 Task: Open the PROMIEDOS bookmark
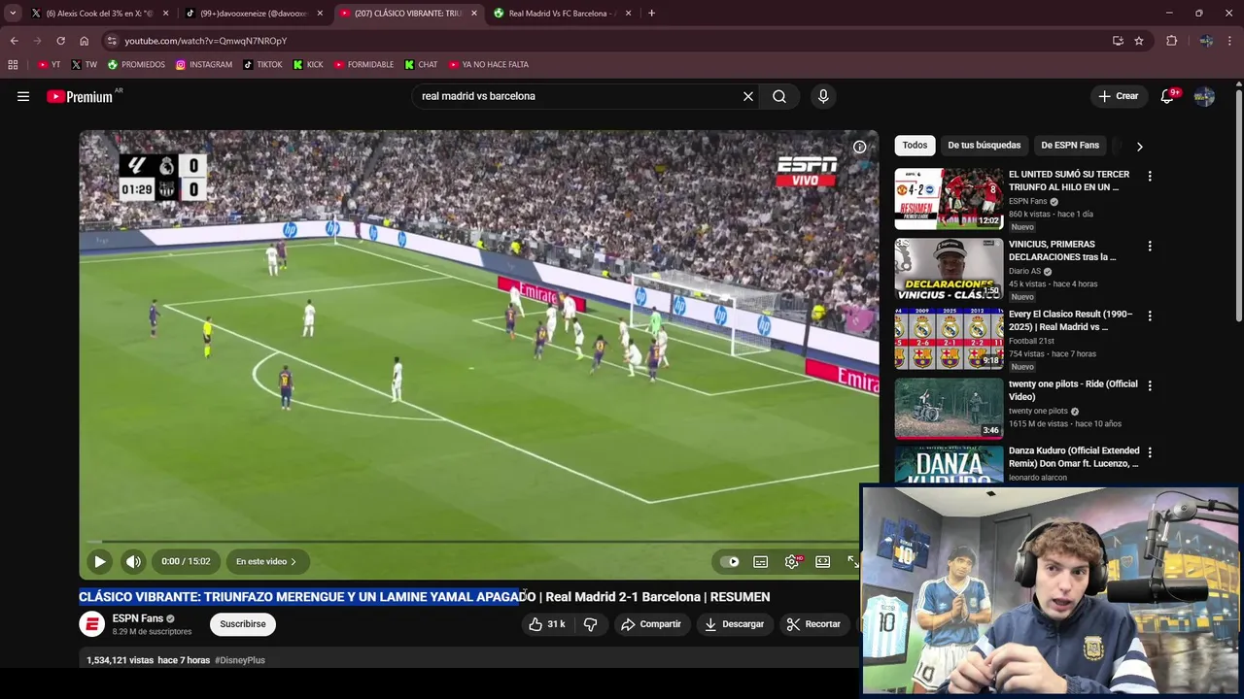pyautogui.click(x=137, y=65)
